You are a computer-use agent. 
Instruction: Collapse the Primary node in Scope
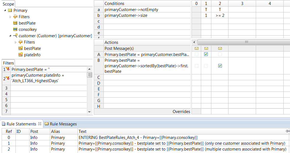click(5, 10)
